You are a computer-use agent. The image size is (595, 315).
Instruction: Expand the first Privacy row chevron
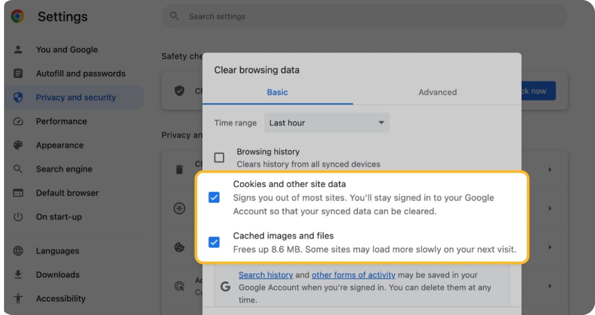pos(550,170)
